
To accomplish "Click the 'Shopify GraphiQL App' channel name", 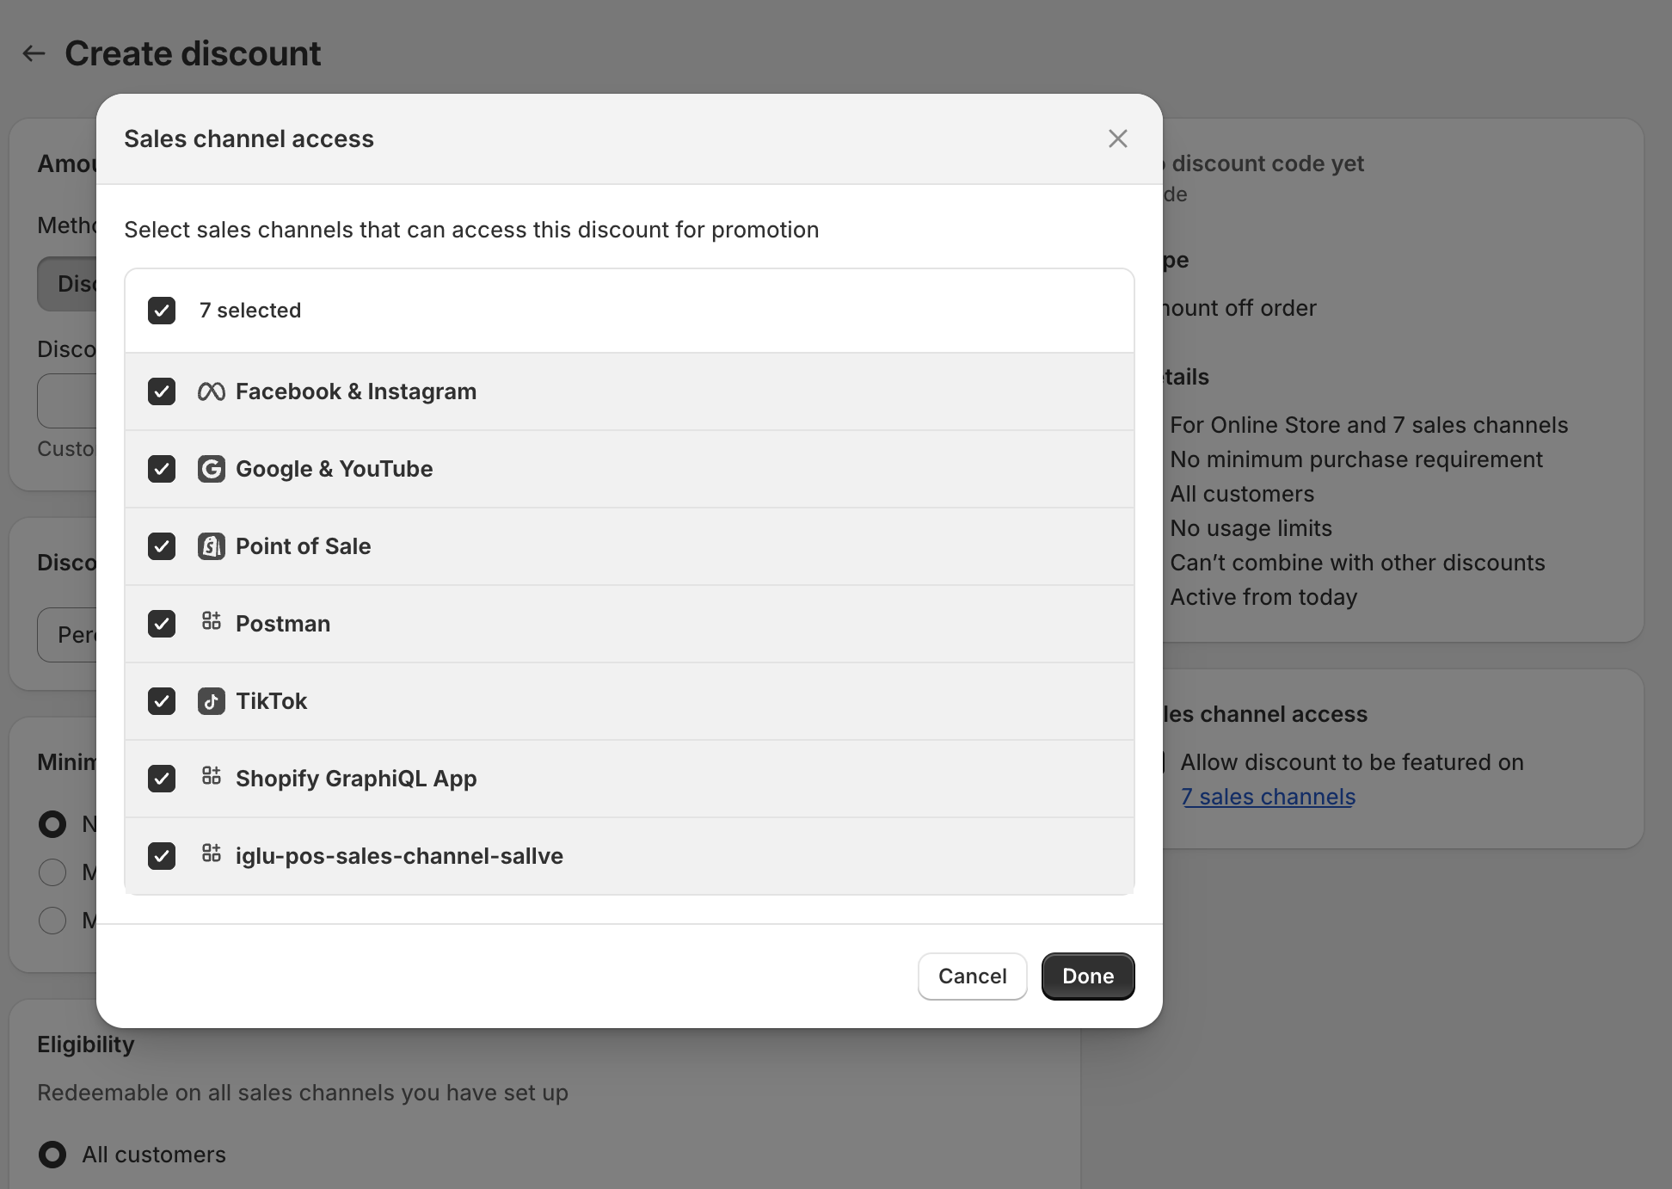I will click(356, 779).
